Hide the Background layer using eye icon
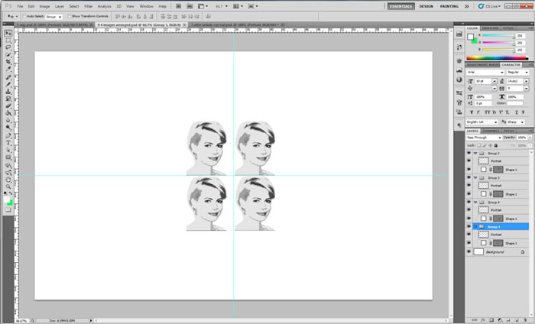This screenshot has width=535, height=324. point(469,251)
